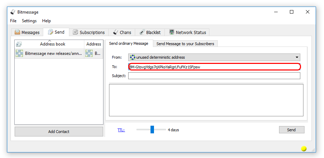This screenshot has height=158, width=324.
Task: View the Network Status tab
Action: click(187, 32)
